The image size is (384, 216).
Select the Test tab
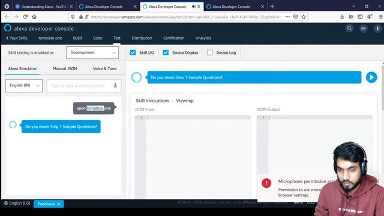pyautogui.click(x=117, y=38)
